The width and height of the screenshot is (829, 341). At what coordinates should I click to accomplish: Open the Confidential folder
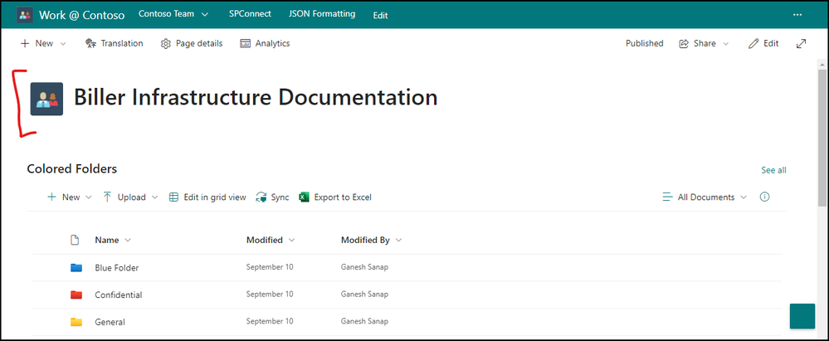(119, 295)
